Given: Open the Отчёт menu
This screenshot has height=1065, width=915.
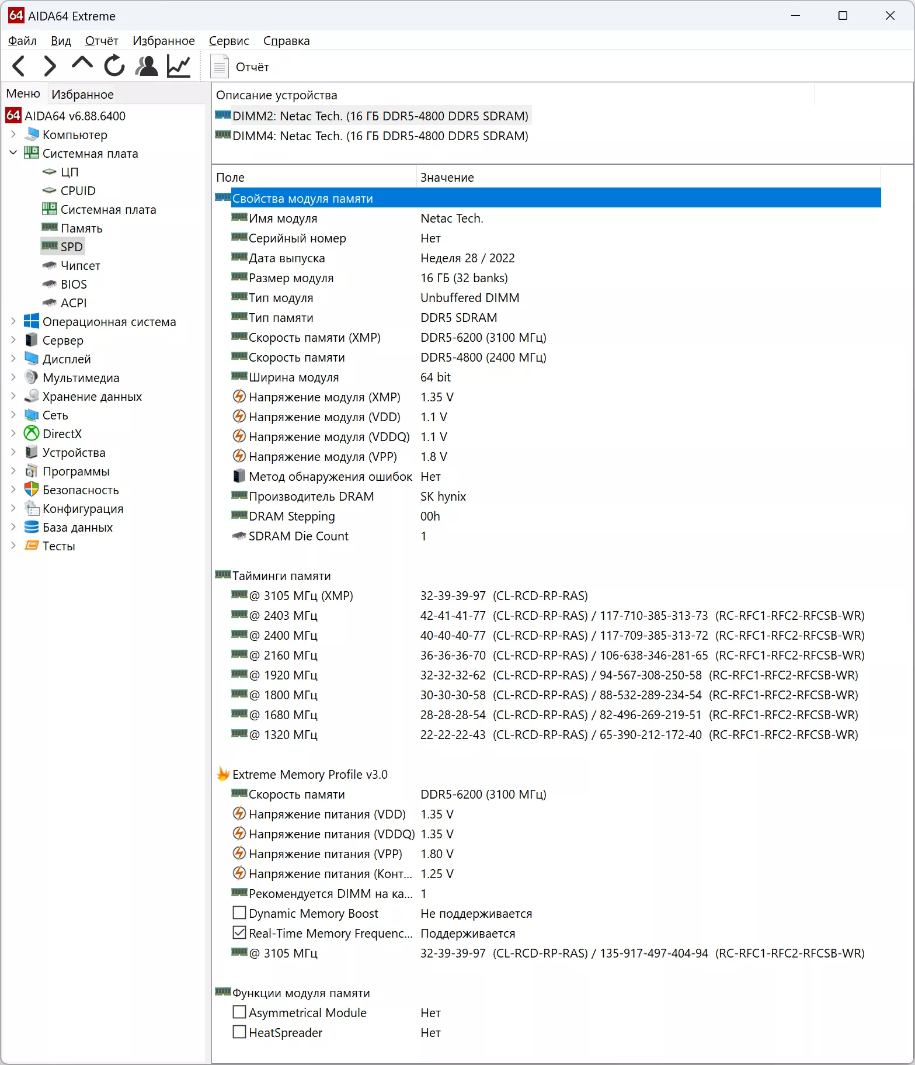Looking at the screenshot, I should pos(102,41).
